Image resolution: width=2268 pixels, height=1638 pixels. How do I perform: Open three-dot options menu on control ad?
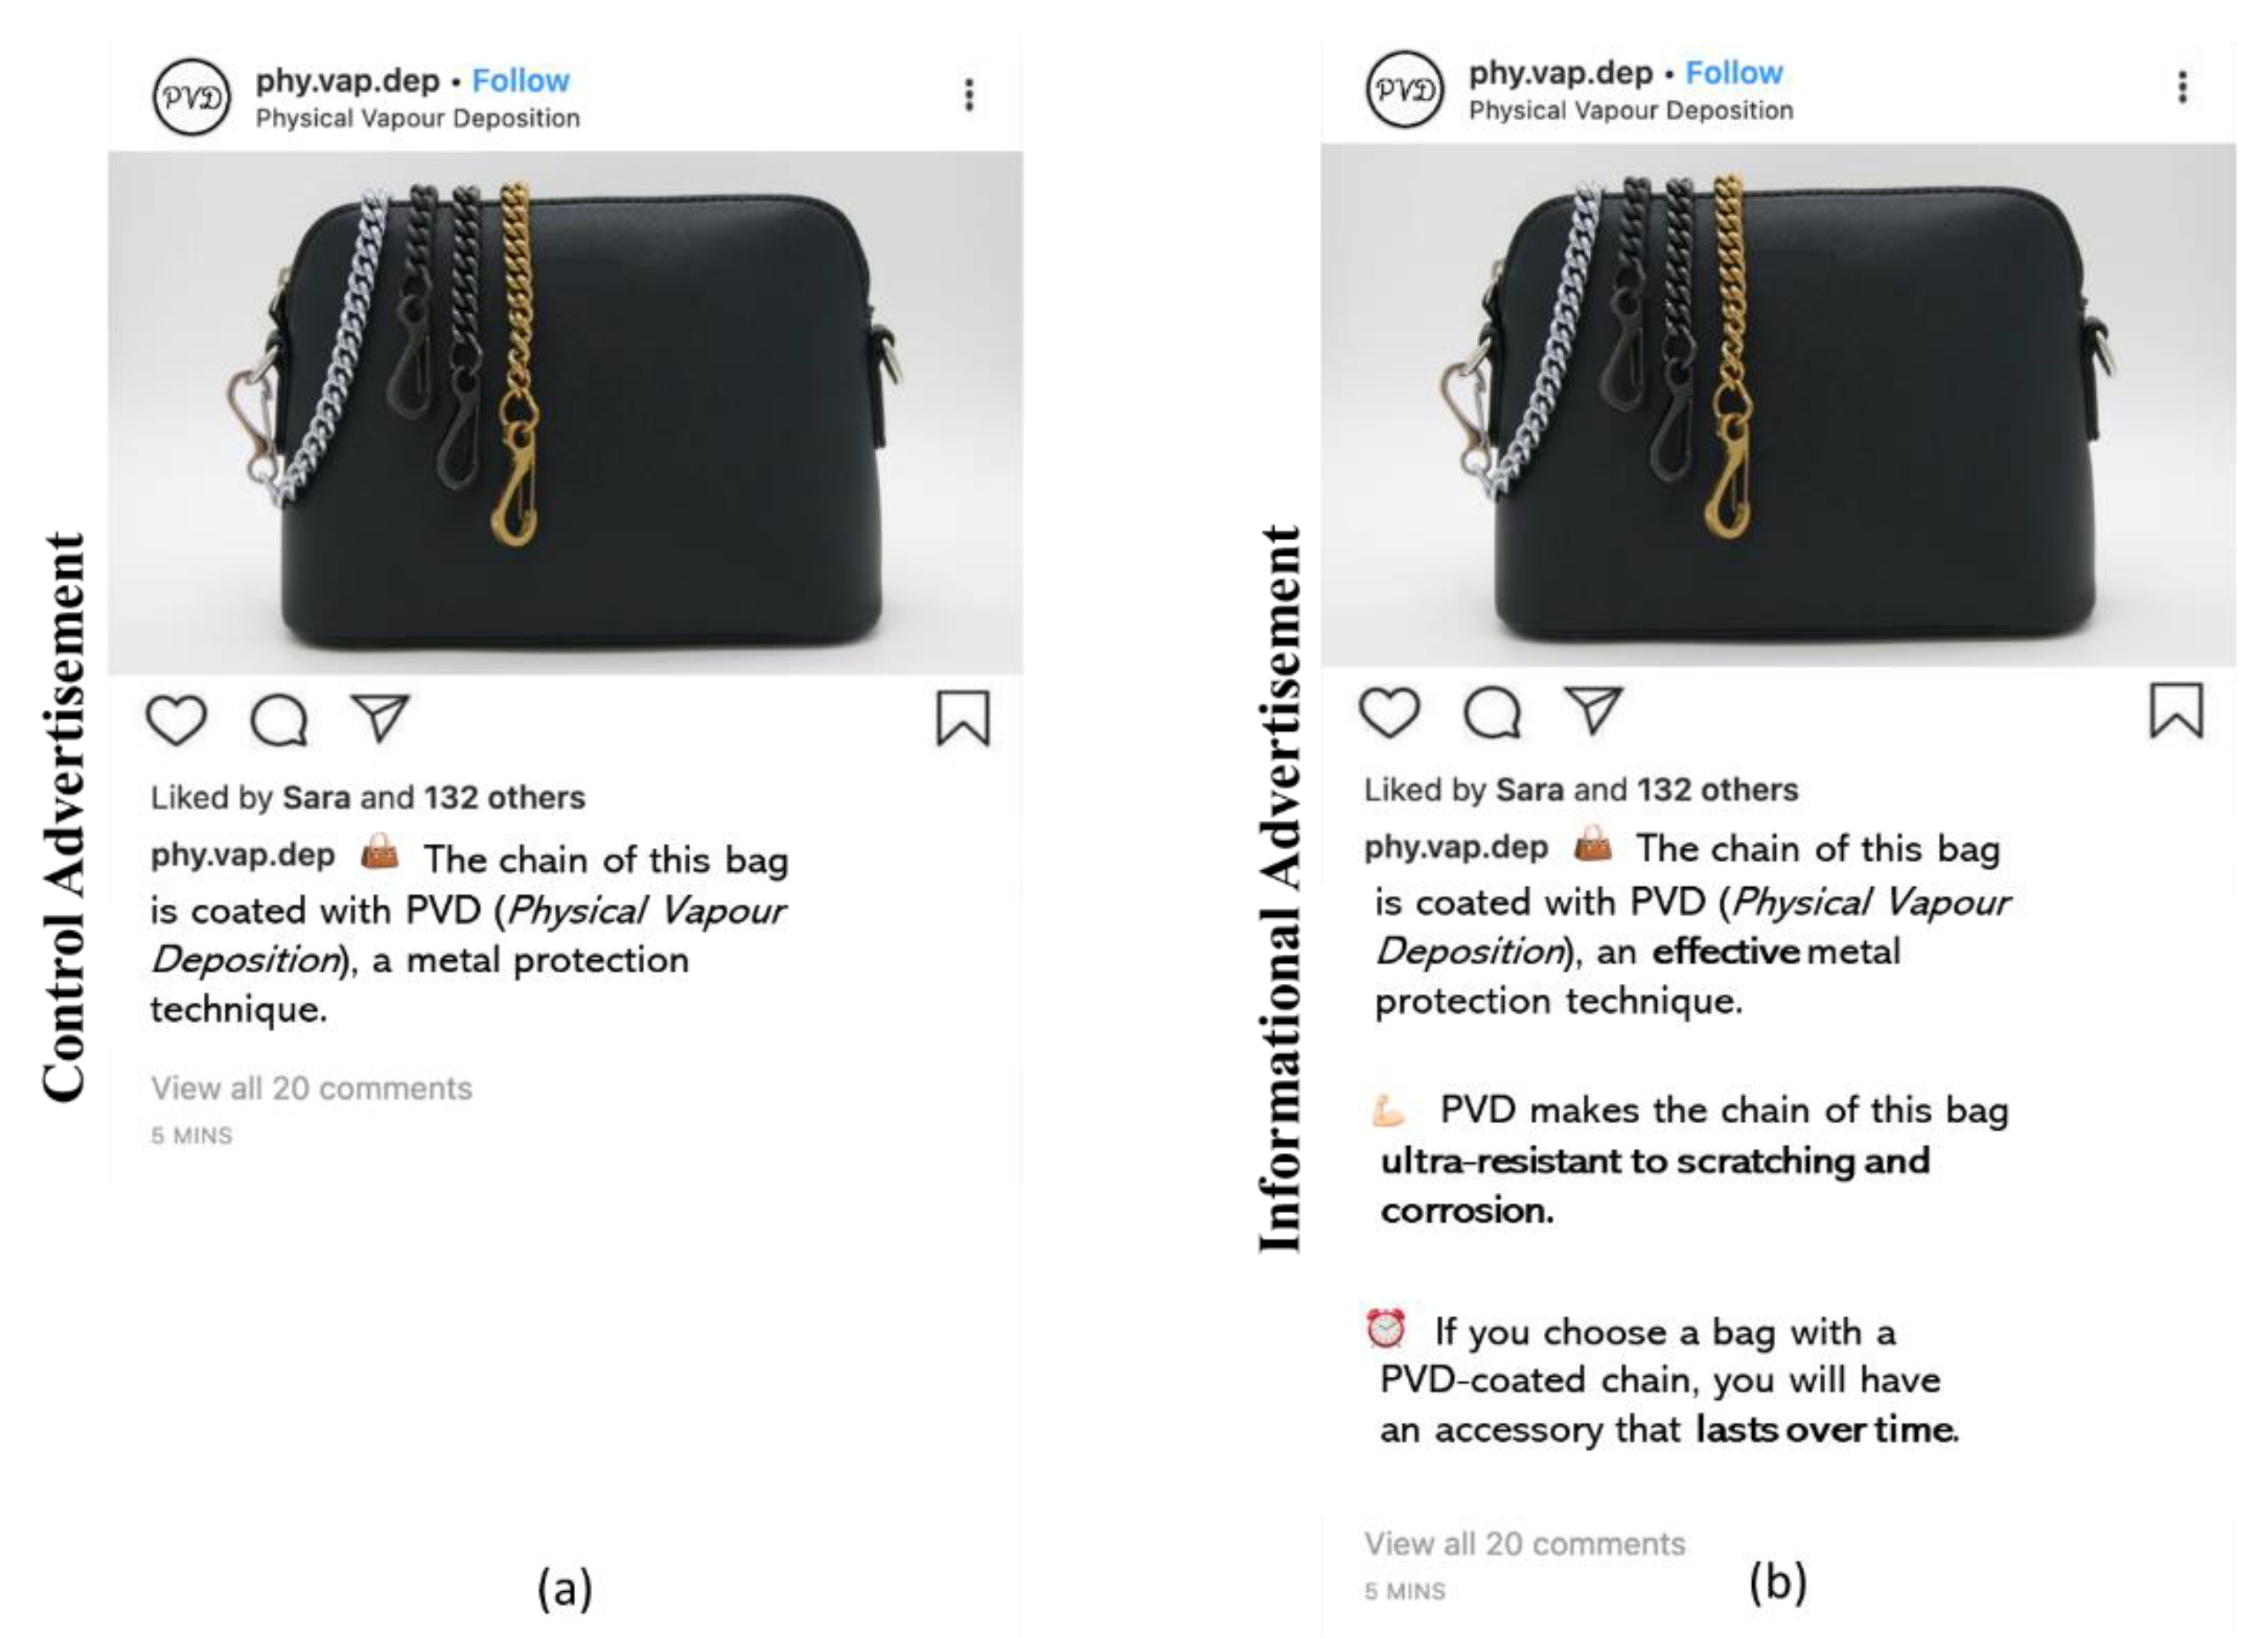968,95
